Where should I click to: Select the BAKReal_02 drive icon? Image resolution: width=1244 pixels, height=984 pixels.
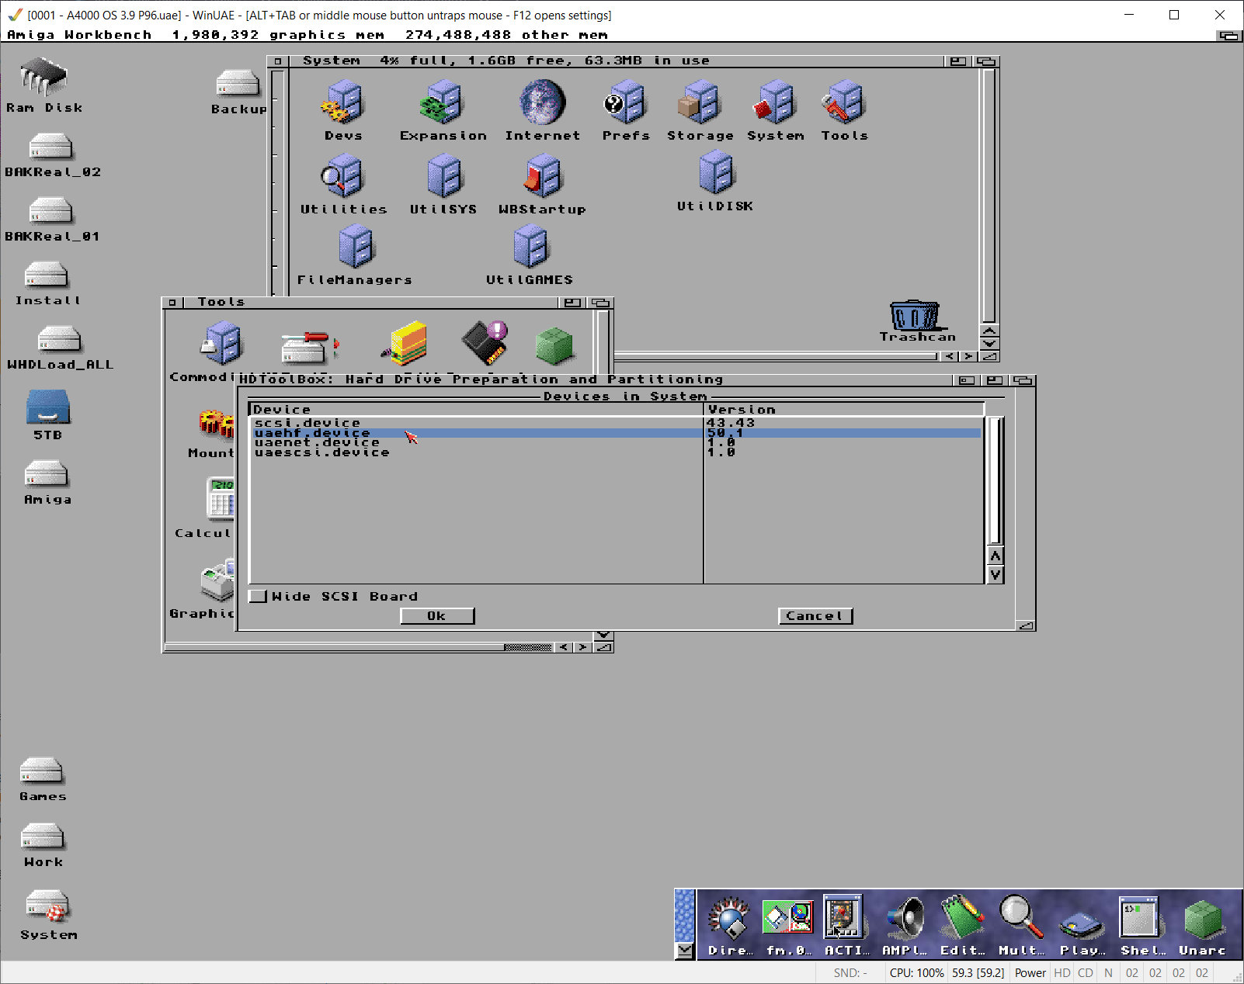[52, 155]
